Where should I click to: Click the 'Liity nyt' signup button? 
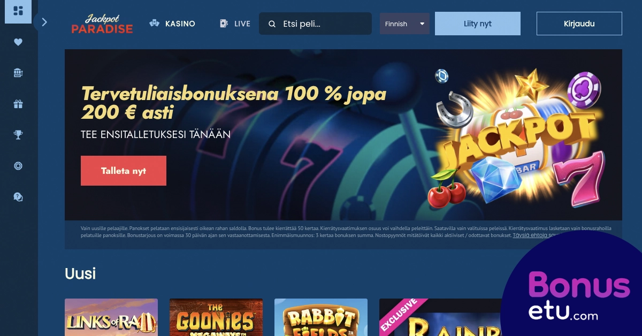point(478,24)
